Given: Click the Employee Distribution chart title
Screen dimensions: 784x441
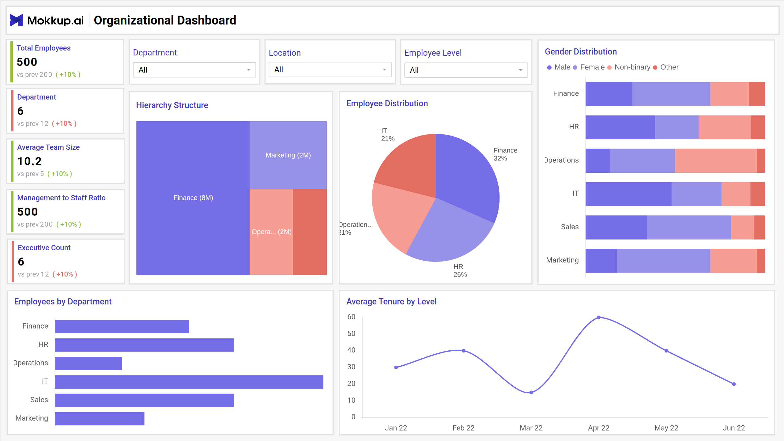Looking at the screenshot, I should point(387,104).
